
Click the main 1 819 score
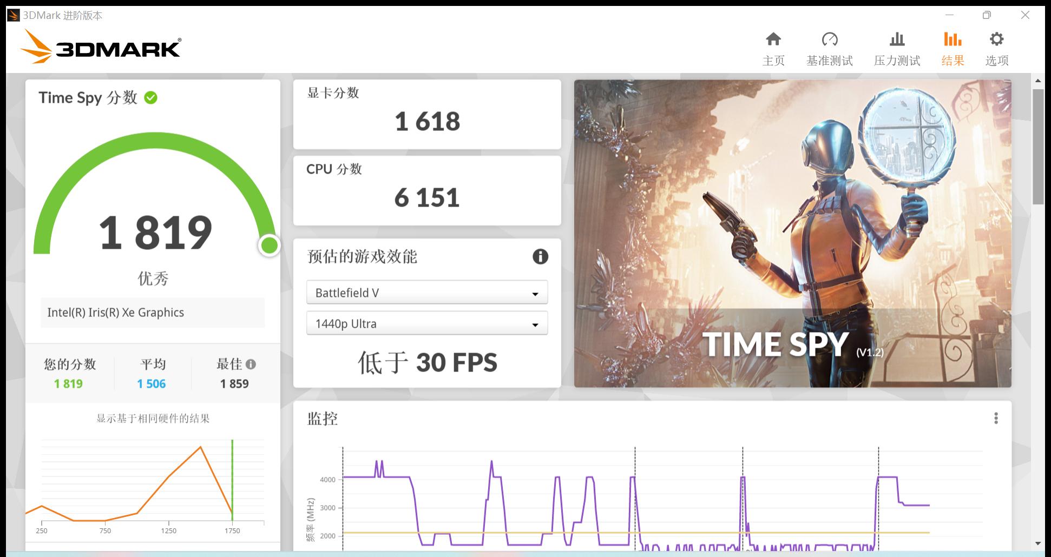click(155, 232)
